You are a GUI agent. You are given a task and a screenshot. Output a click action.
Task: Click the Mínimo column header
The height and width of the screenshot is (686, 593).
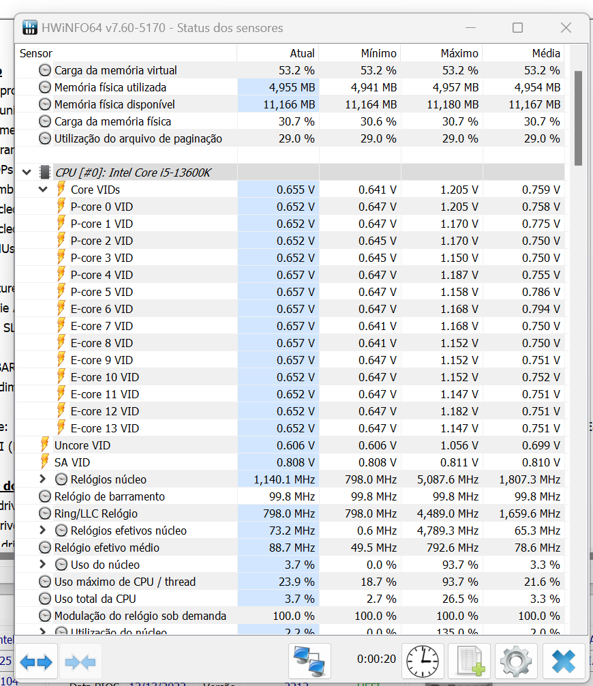point(360,53)
